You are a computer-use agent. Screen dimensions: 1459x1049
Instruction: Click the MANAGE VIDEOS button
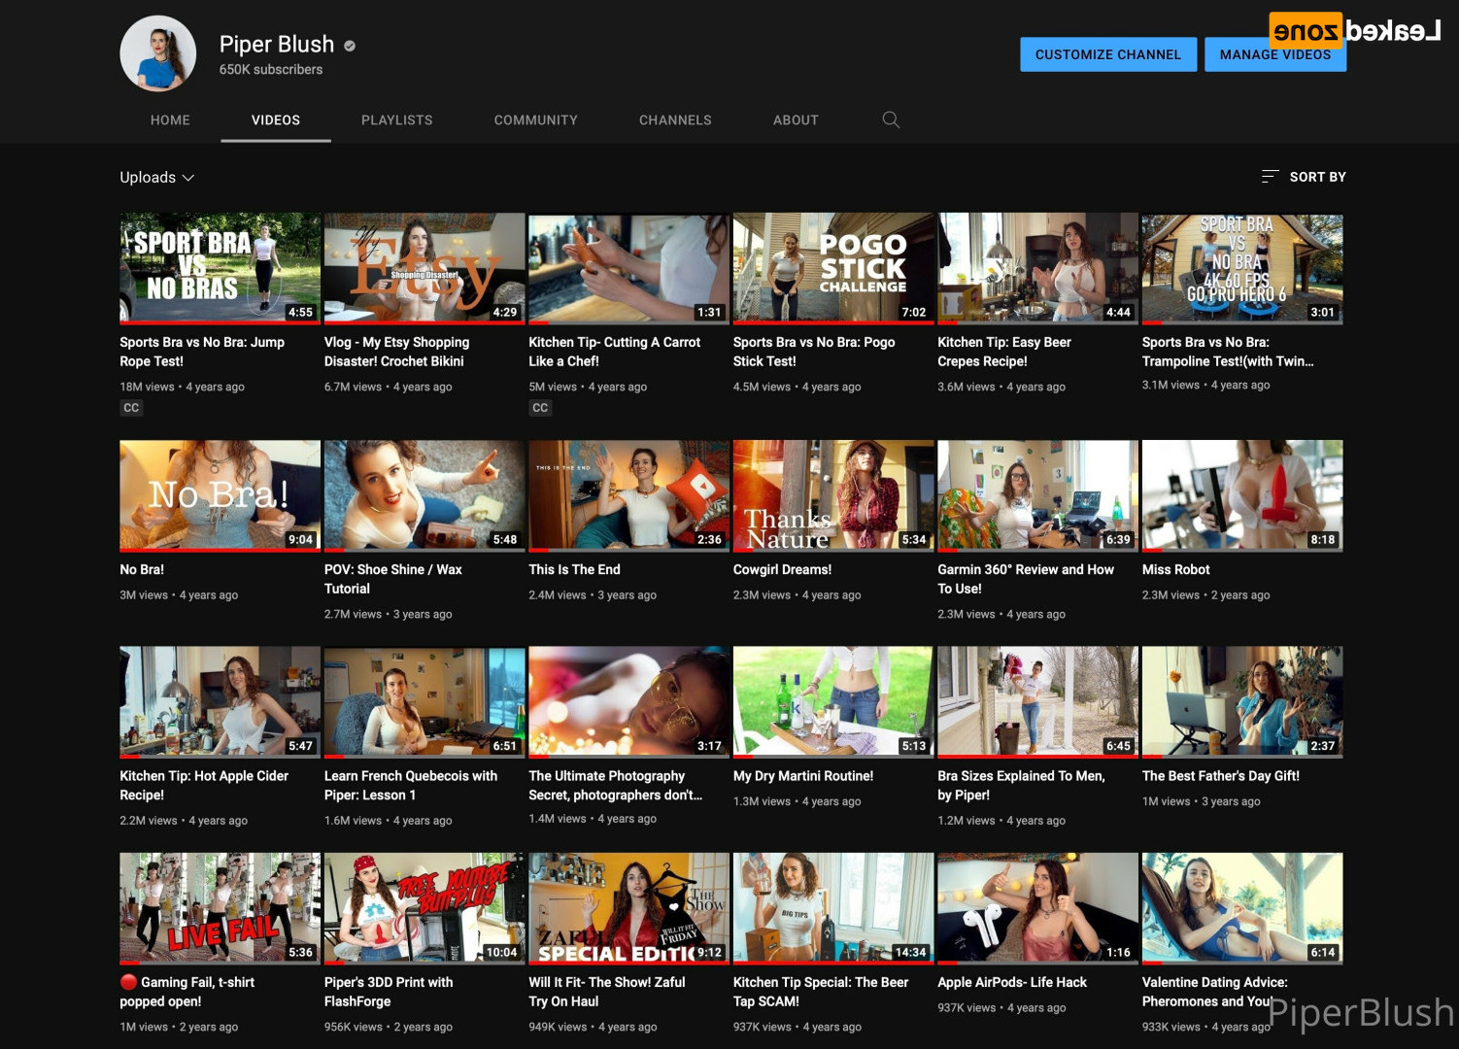pos(1275,54)
